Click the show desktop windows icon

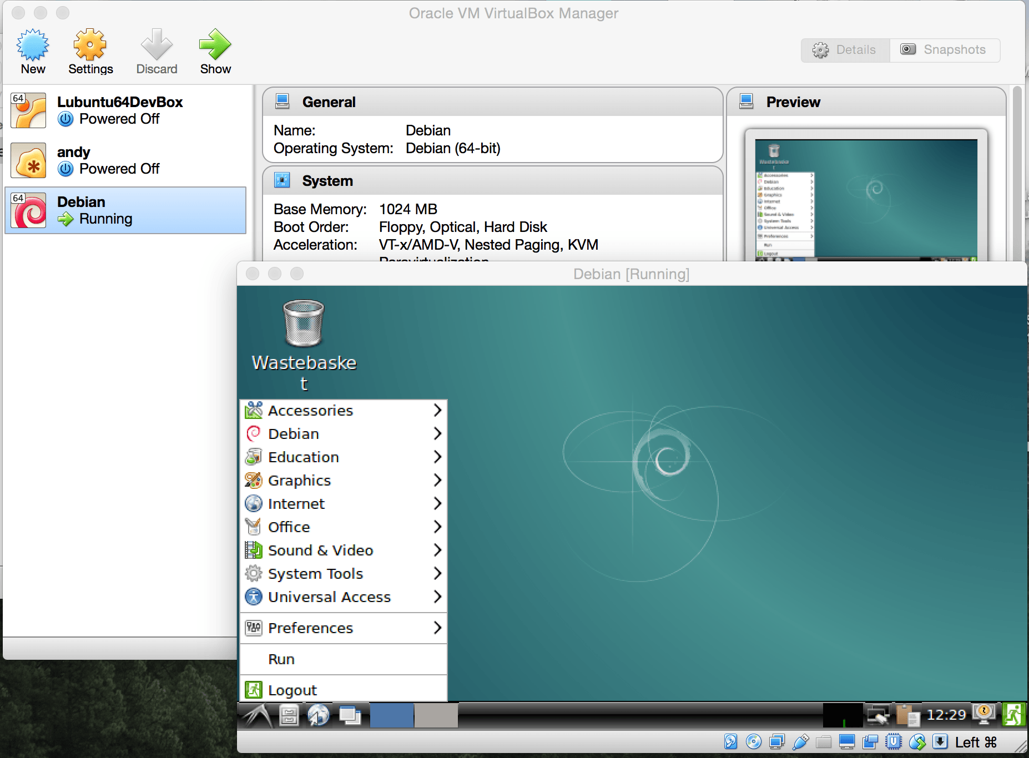(350, 716)
